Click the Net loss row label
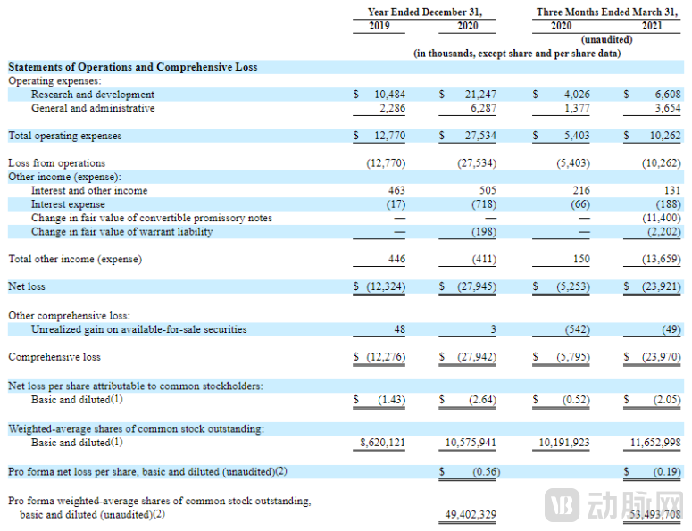 pos(27,286)
